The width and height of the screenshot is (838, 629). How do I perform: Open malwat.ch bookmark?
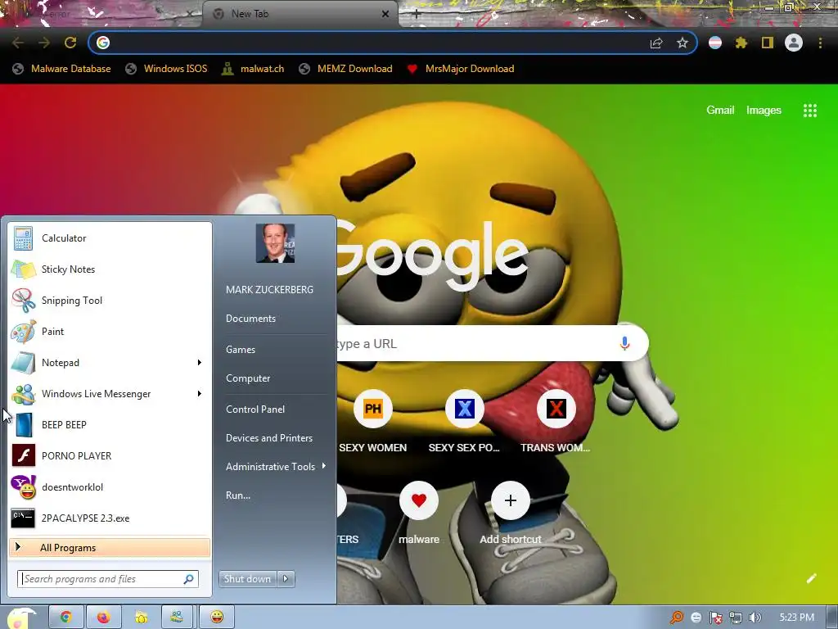point(253,69)
